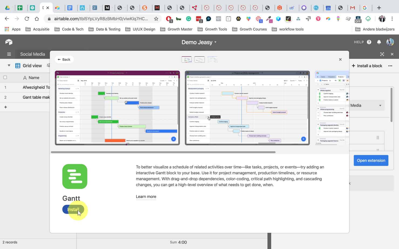Open the Airtable account avatar menu
The image size is (399, 249).
[390, 42]
